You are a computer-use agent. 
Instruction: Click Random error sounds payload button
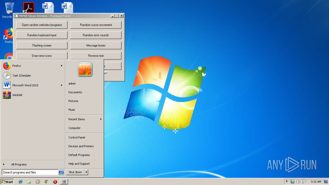tap(96, 35)
